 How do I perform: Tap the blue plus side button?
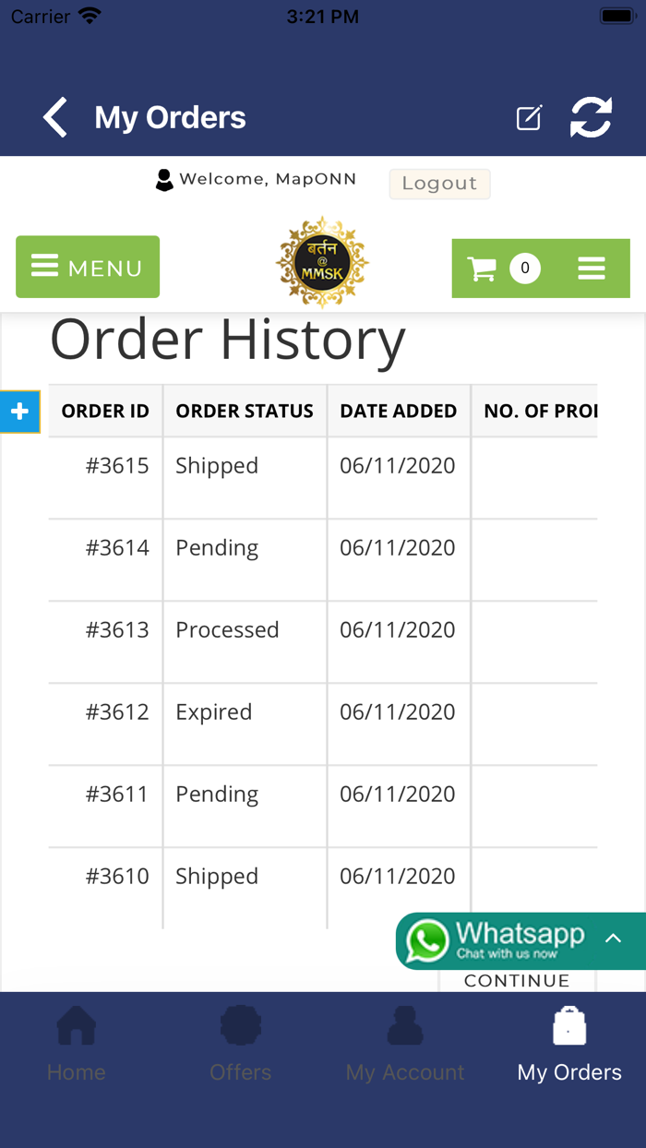pos(19,412)
